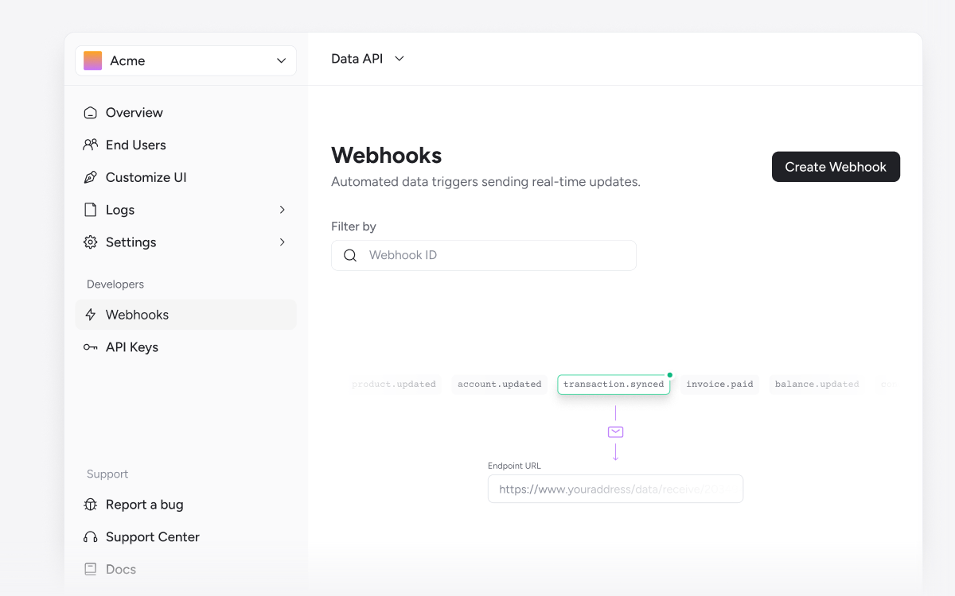This screenshot has width=955, height=596.
Task: Click the Webhooks page heading
Action: (x=386, y=155)
